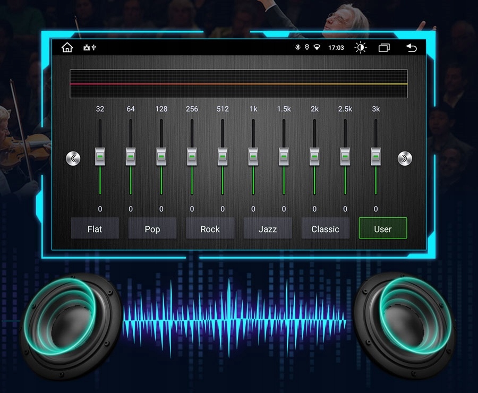Screen dimensions: 478x393
Task: Select the Pop equalizer preset
Action: tap(152, 228)
